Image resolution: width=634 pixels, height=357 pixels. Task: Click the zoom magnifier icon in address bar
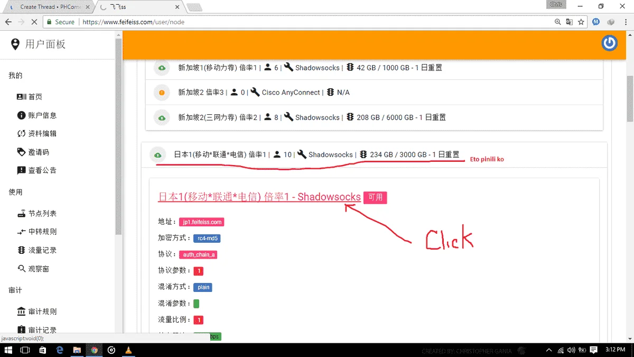tap(557, 22)
